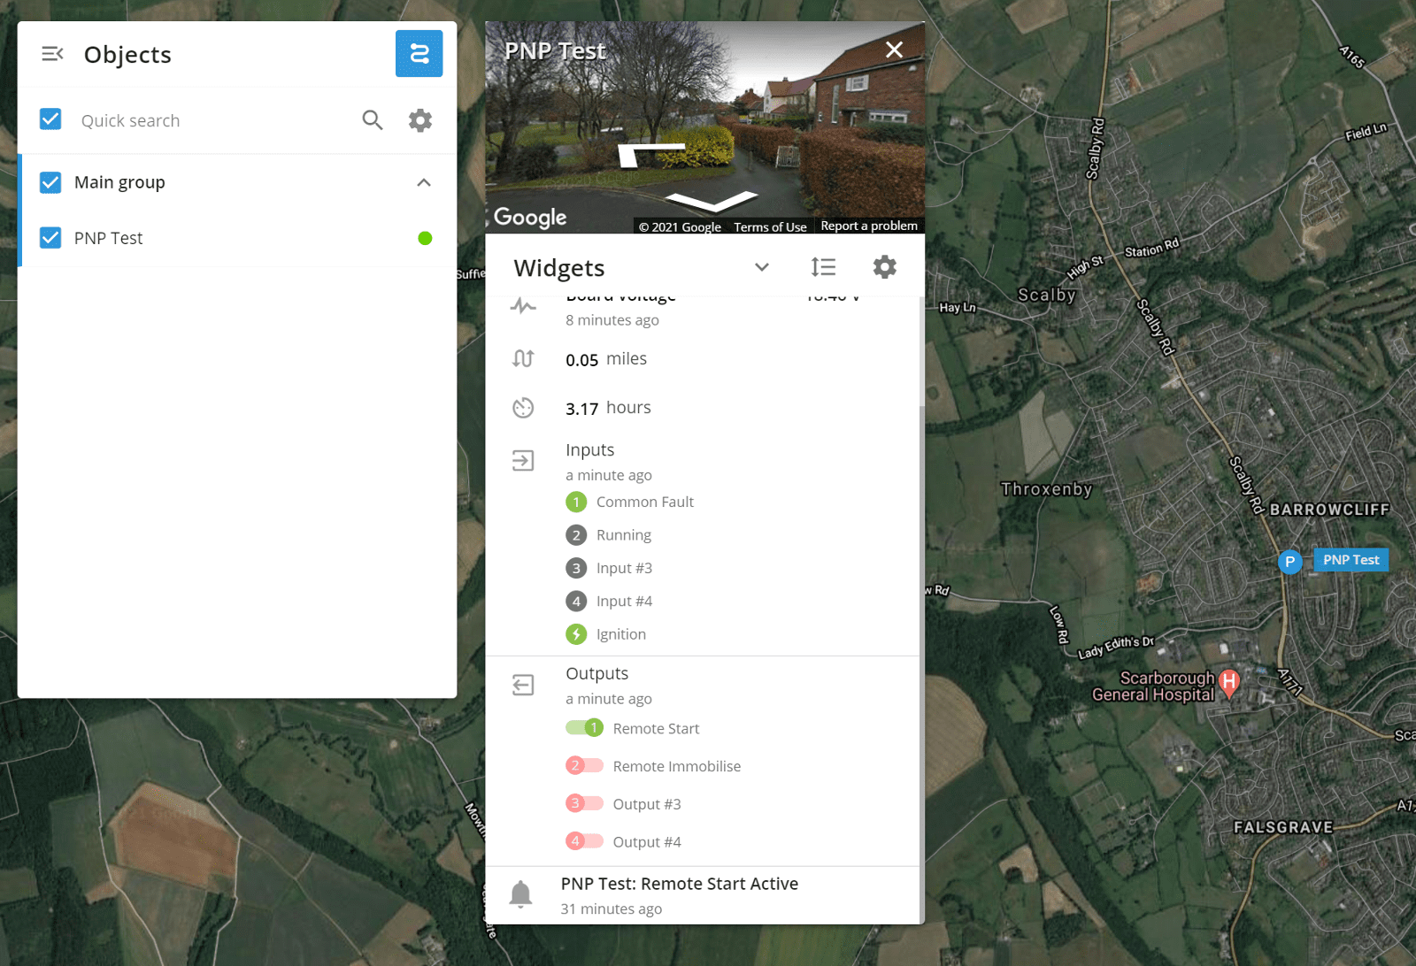This screenshot has height=966, width=1416.
Task: Turn left with street view arrow
Action: click(x=650, y=155)
